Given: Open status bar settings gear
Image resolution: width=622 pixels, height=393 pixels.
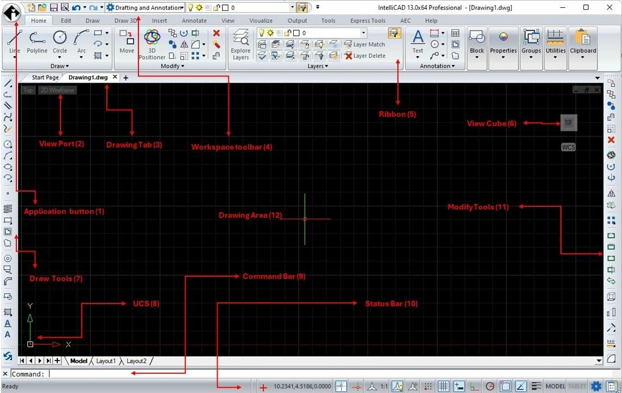Looking at the screenshot, I should (x=596, y=386).
